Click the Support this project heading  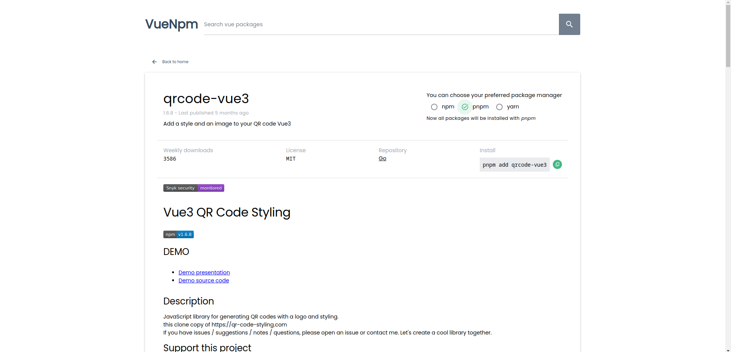[207, 347]
